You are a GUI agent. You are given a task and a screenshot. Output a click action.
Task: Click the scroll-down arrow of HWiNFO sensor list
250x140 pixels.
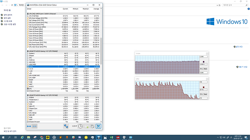pos(101,122)
